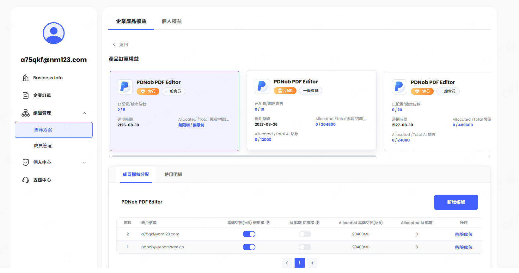
Task: Switch to 個人權益 tab
Action: tap(172, 21)
